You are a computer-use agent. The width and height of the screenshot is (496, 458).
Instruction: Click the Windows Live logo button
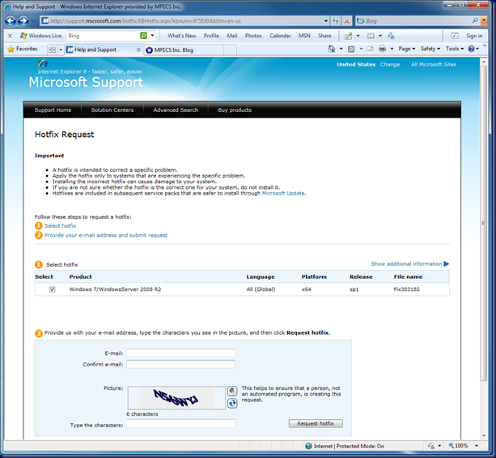[40, 36]
